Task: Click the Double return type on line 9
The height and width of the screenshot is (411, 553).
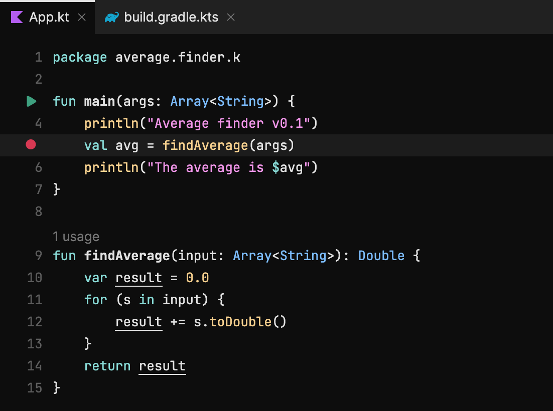Action: point(381,256)
